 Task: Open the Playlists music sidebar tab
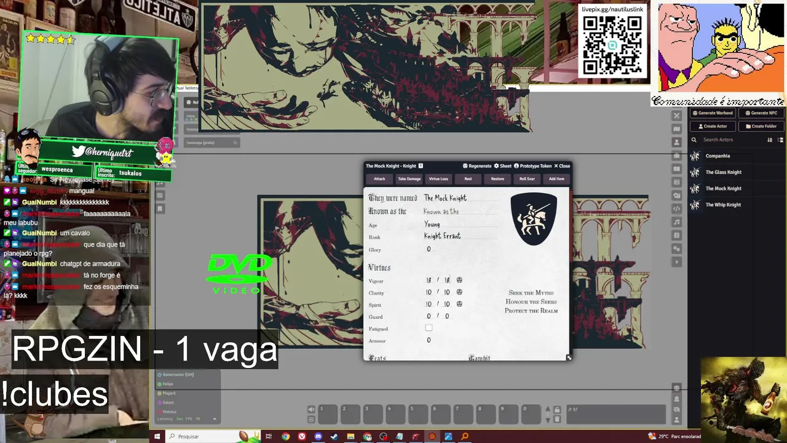[x=677, y=222]
